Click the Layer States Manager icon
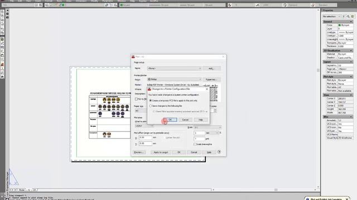Screen dimensions: 357x200 click(x=115, y=5)
